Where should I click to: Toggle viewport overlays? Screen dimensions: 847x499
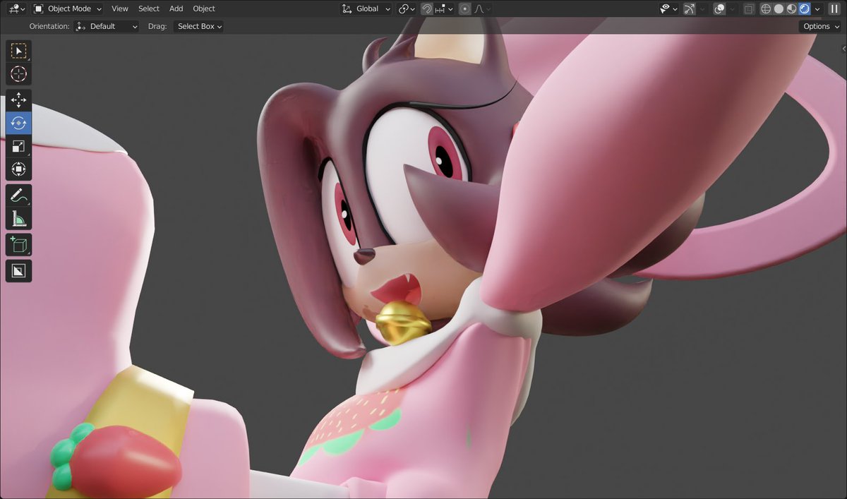719,8
